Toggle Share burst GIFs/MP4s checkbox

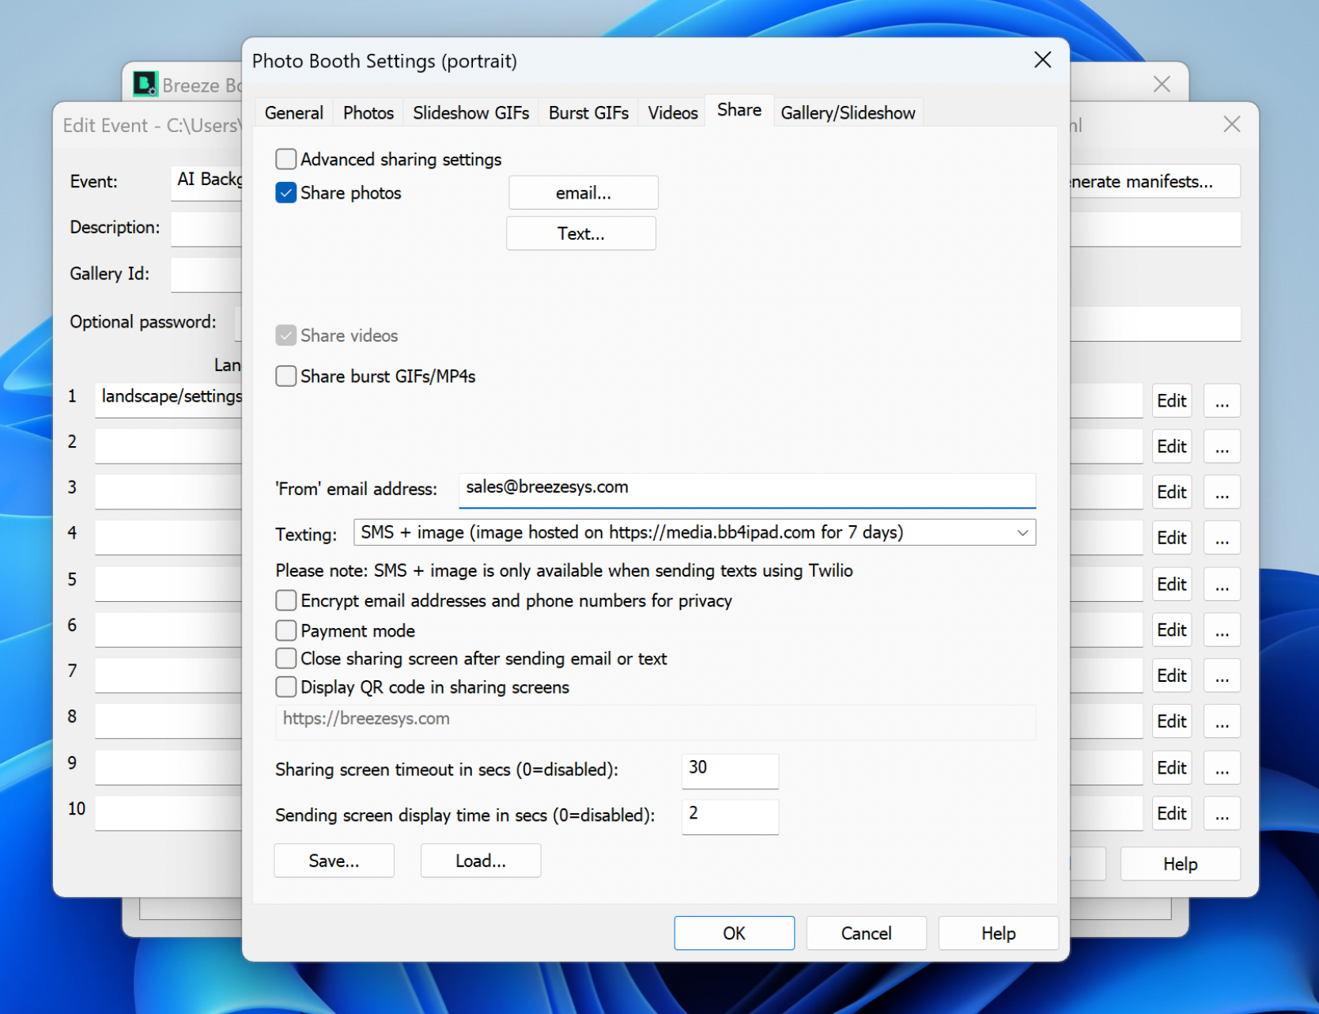pyautogui.click(x=286, y=376)
